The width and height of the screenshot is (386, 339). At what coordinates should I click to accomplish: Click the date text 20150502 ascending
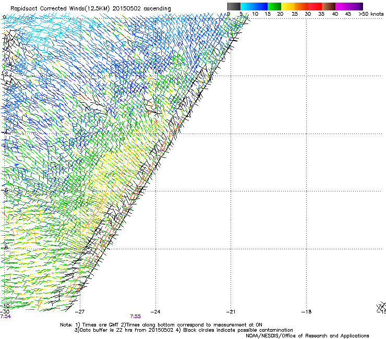[141, 9]
